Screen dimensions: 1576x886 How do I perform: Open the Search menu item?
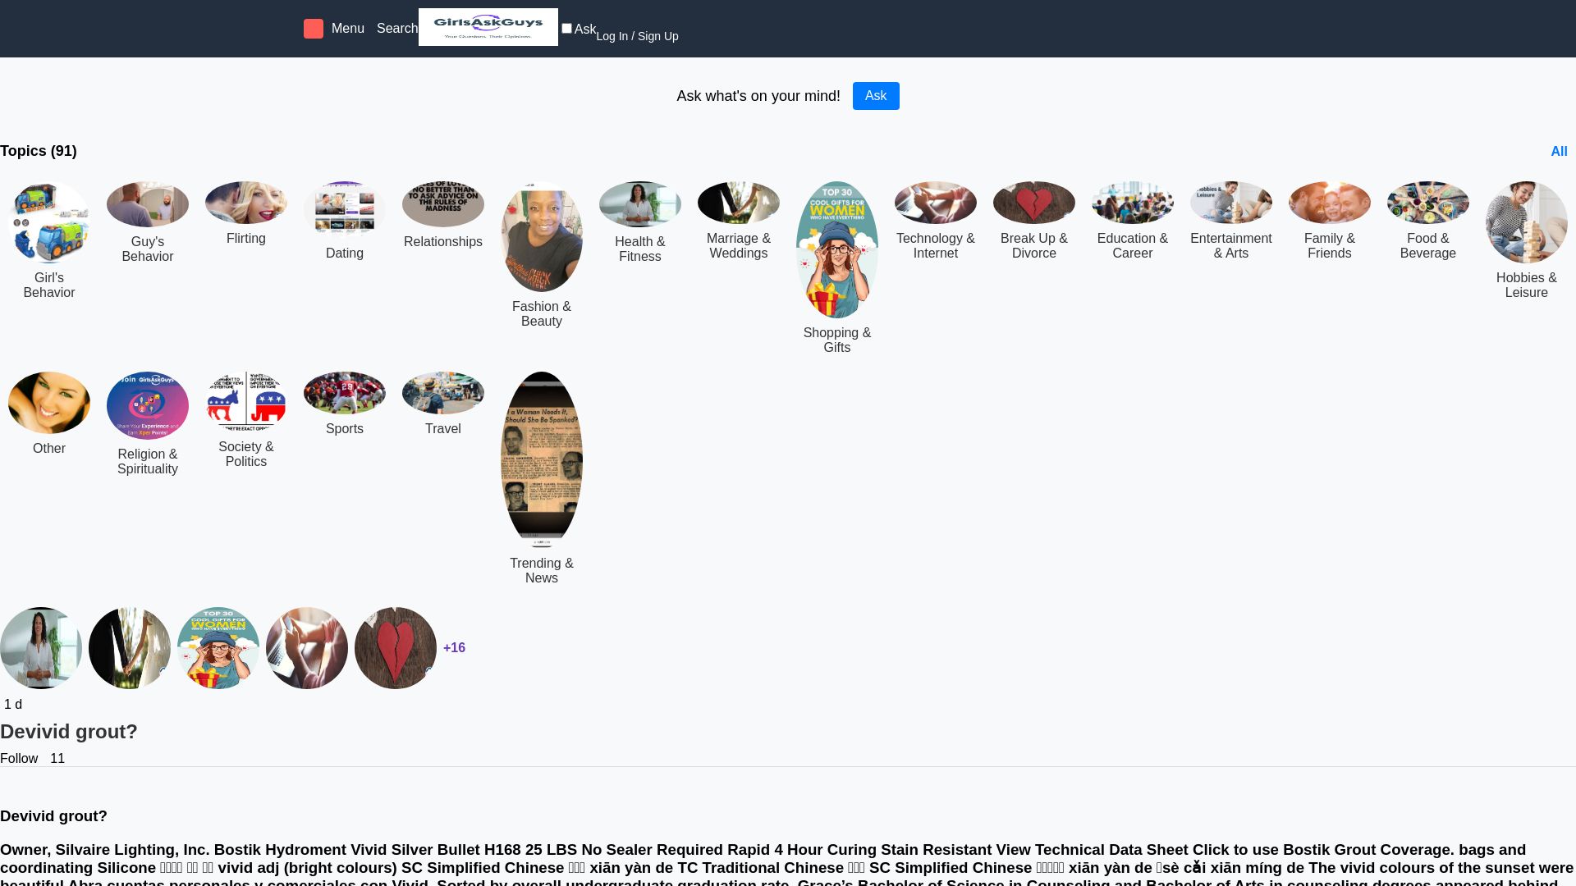[397, 28]
